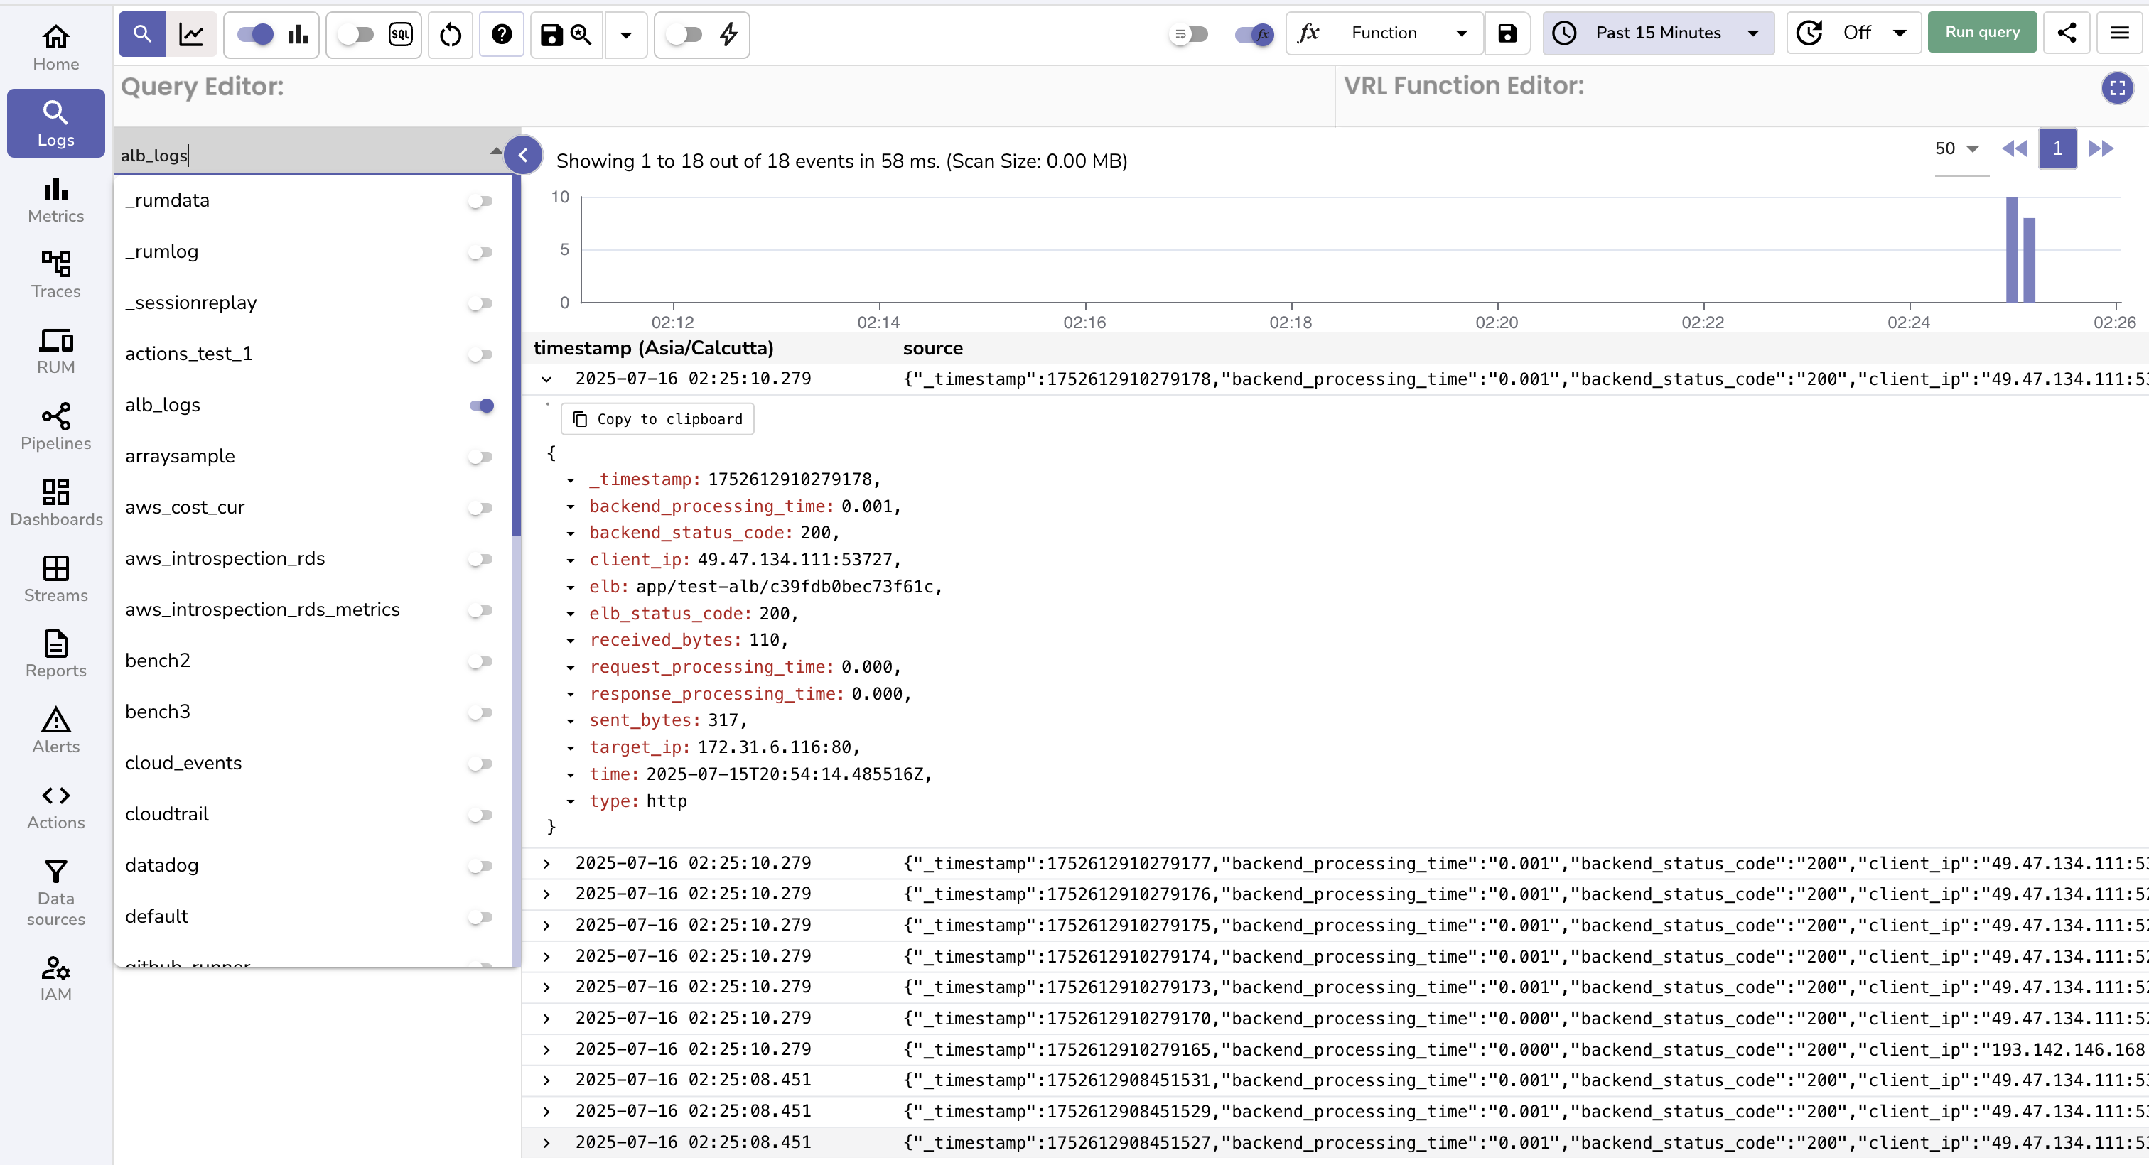Screen dimensions: 2149x1165
Task: Navigate to Dashboards via sidebar icon
Action: (x=55, y=504)
